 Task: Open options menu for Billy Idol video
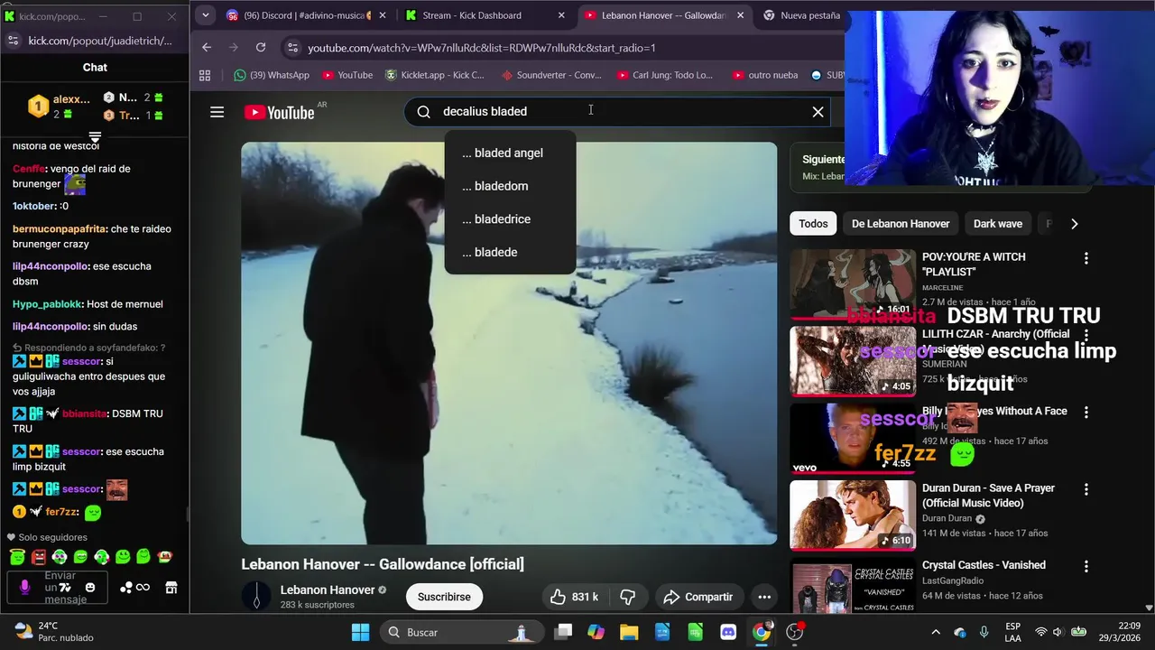point(1086,412)
